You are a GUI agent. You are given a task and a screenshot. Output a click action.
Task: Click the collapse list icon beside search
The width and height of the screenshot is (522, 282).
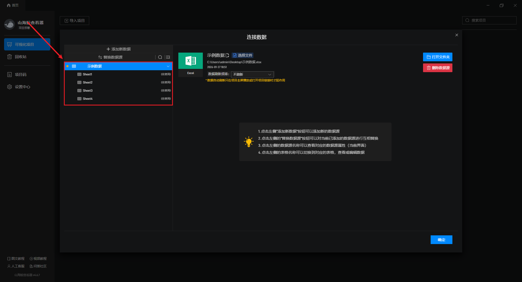click(168, 57)
